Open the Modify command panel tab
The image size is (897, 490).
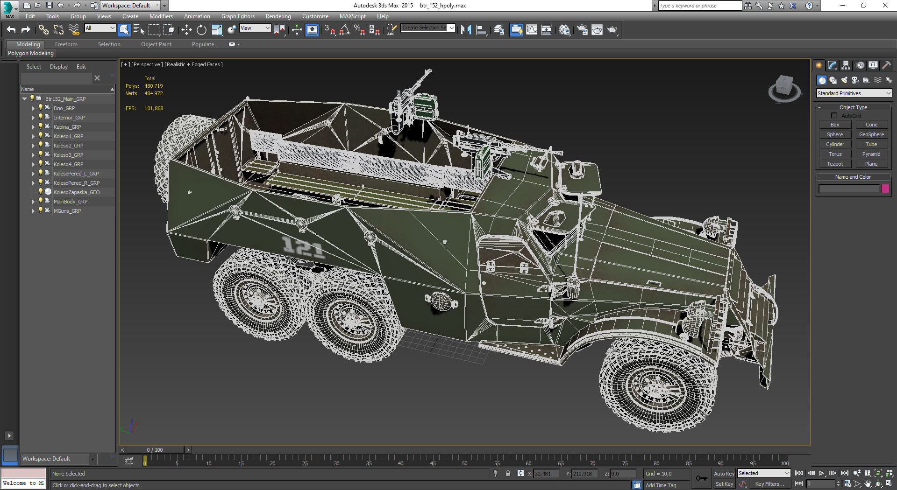(x=833, y=65)
